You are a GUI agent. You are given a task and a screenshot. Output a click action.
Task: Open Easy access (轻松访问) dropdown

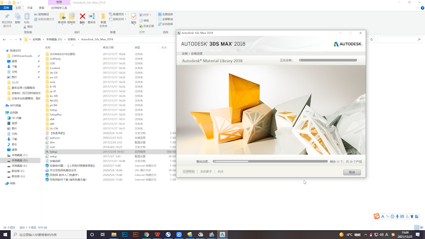tap(118, 19)
